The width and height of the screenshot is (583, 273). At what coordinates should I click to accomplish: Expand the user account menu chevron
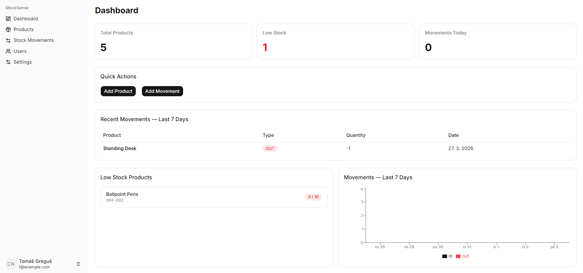(x=78, y=264)
